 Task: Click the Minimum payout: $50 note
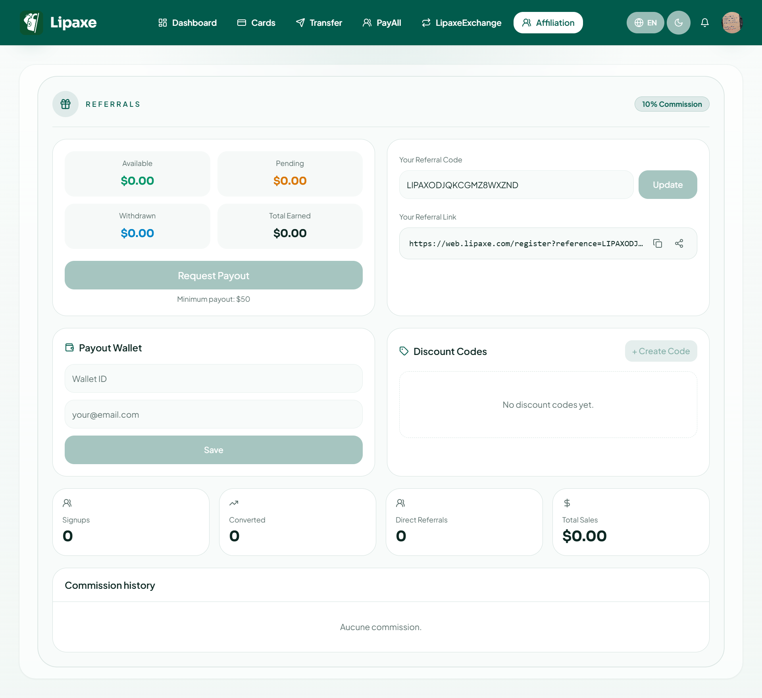tap(214, 299)
